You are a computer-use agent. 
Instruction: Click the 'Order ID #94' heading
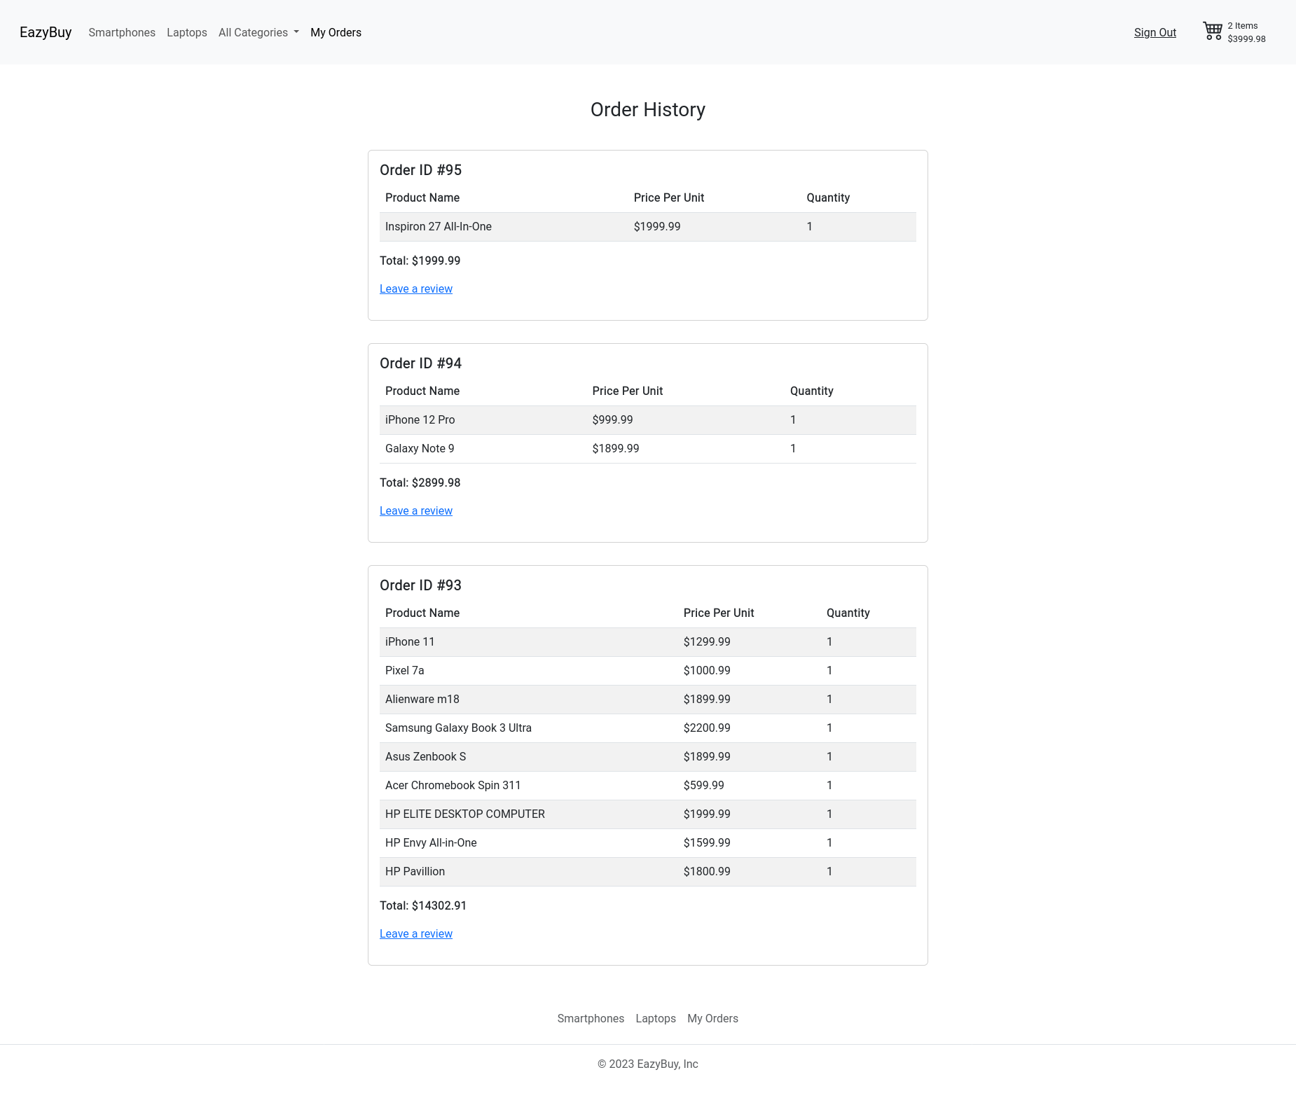pos(420,363)
